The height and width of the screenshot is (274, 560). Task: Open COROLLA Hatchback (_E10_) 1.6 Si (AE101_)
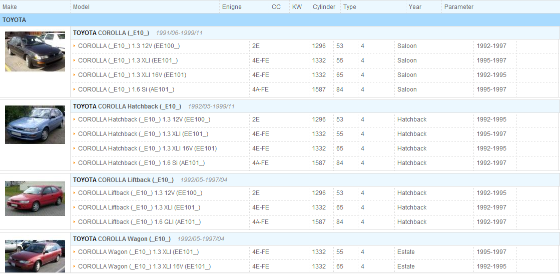[x=142, y=163]
